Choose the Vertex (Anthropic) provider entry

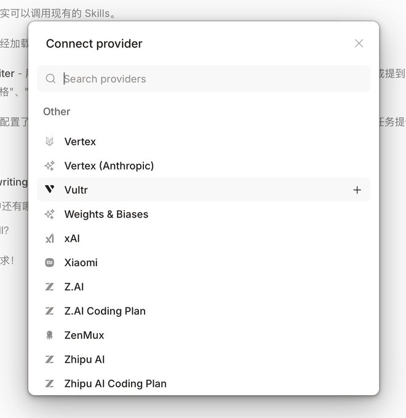point(109,166)
